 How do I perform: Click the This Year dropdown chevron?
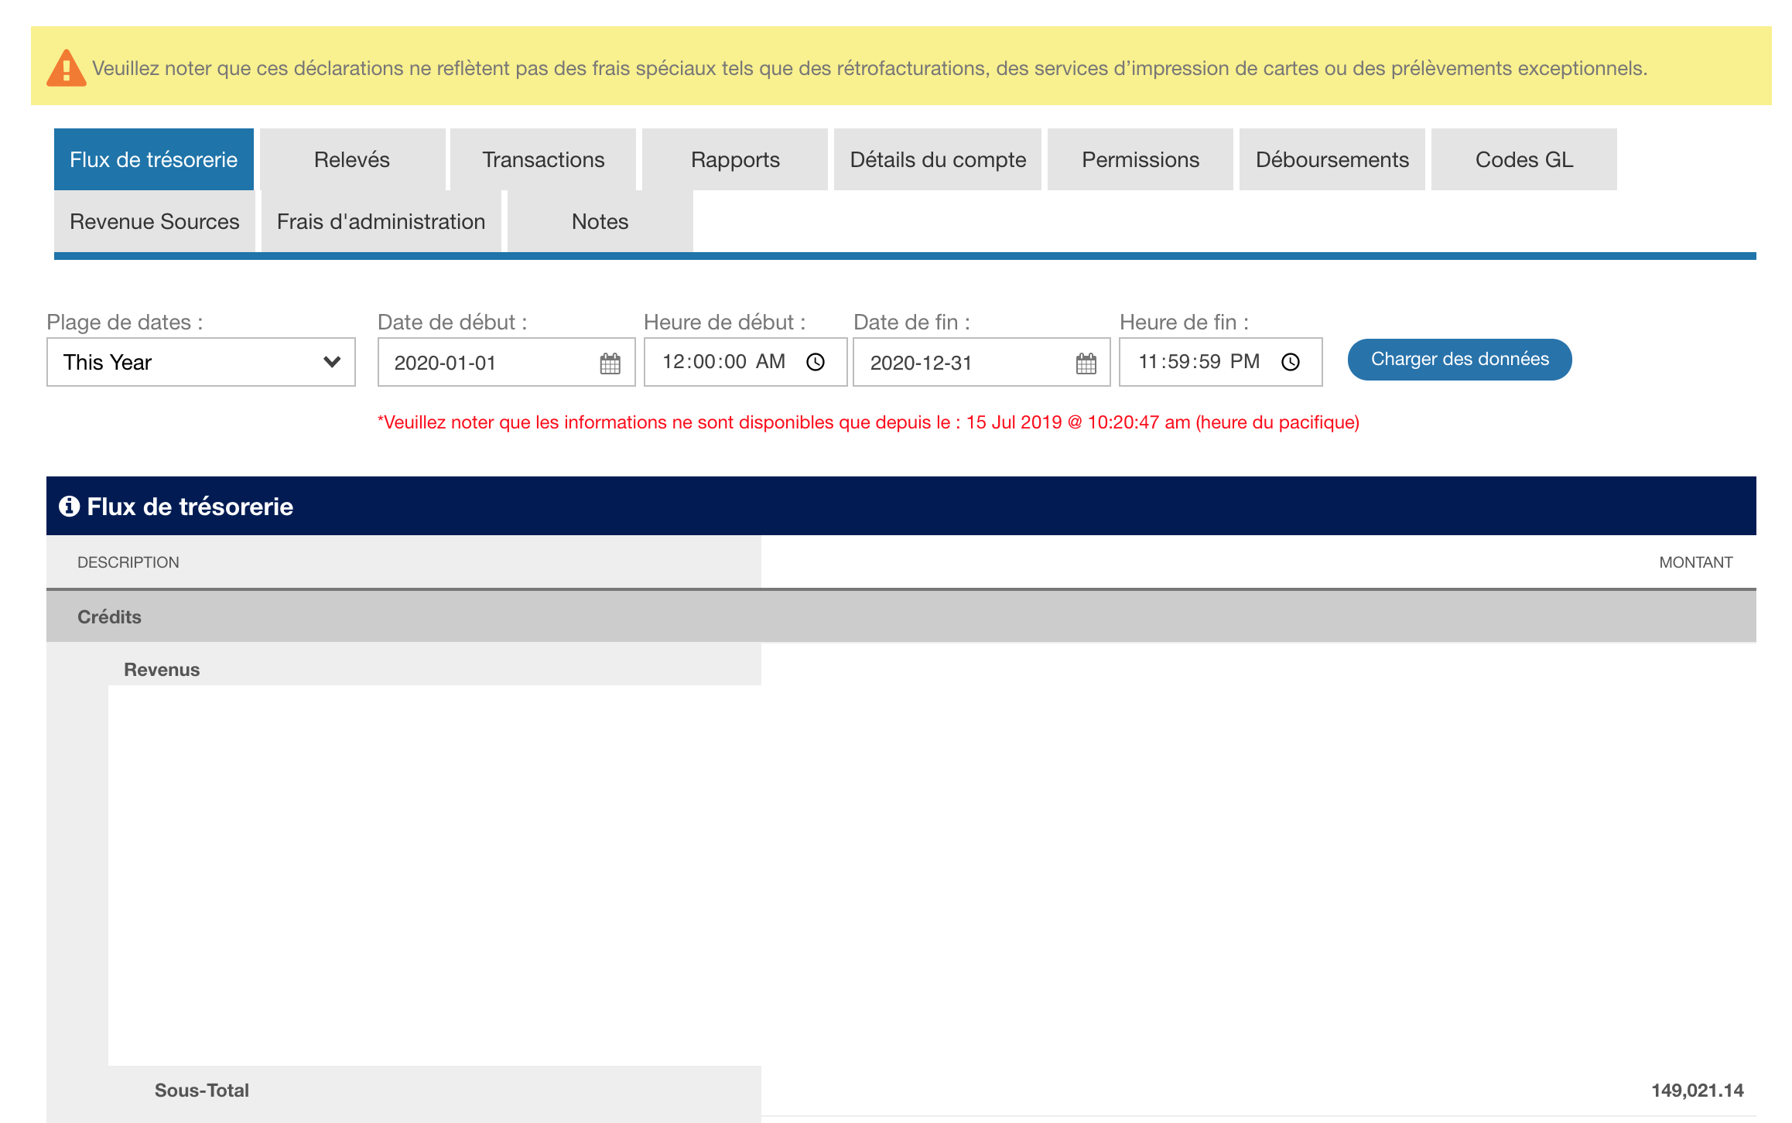[x=332, y=362]
